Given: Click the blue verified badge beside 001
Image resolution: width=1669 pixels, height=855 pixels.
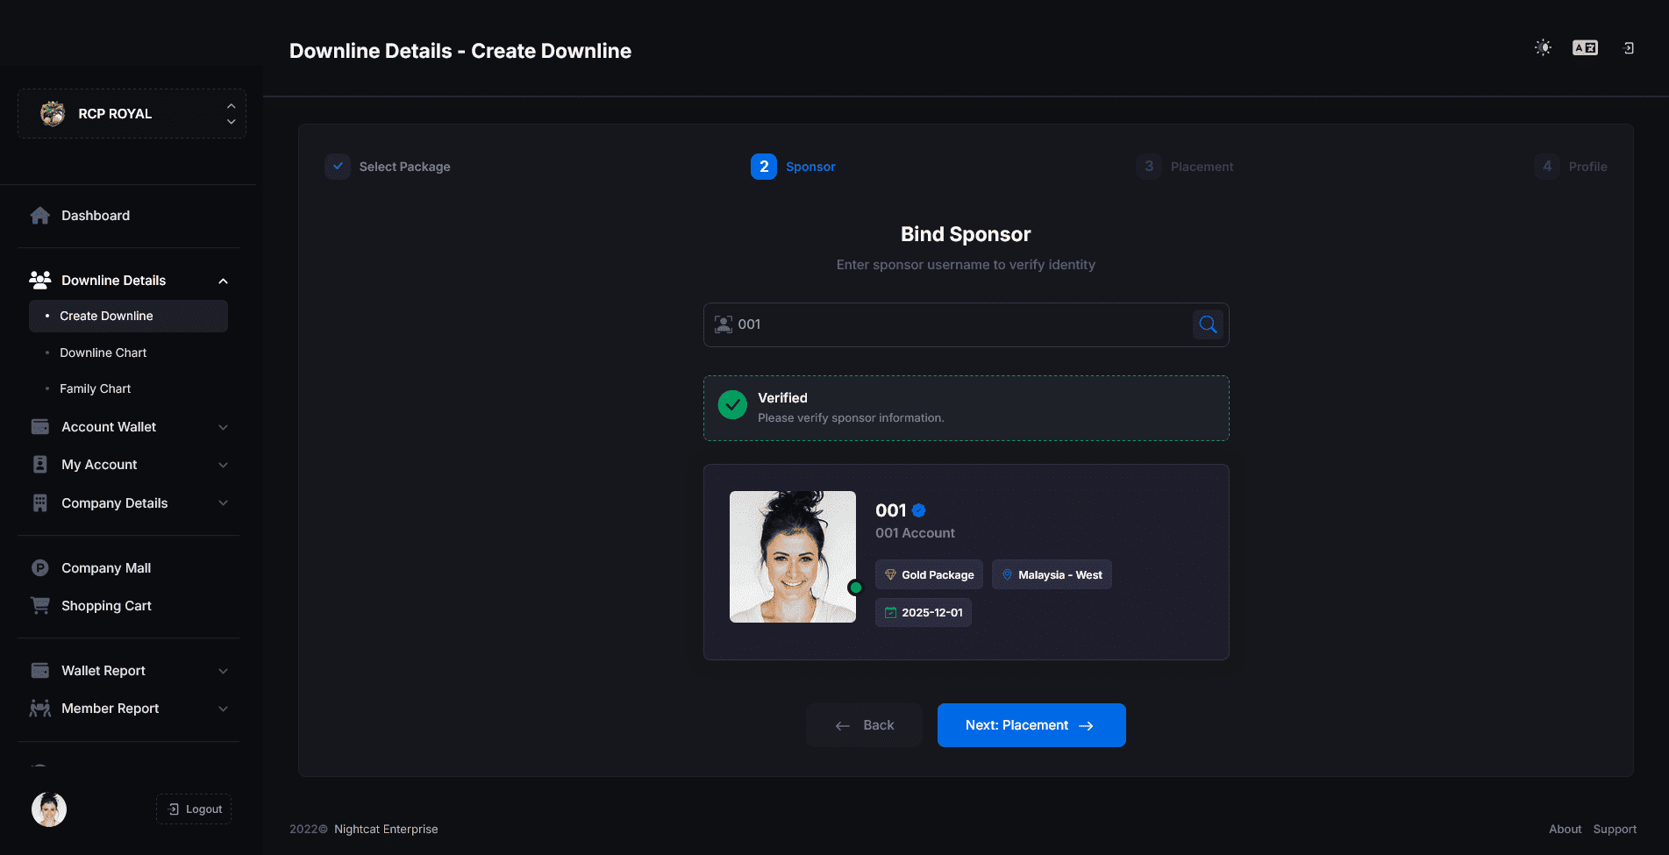Looking at the screenshot, I should pyautogui.click(x=919, y=510).
